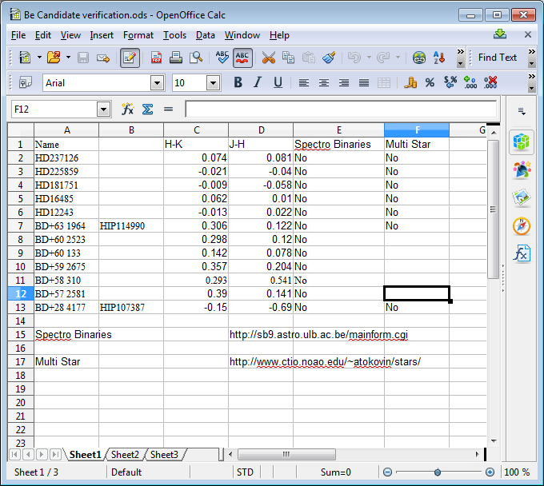Center text horizontally
Image resolution: width=544 pixels, height=486 pixels.
coord(324,83)
